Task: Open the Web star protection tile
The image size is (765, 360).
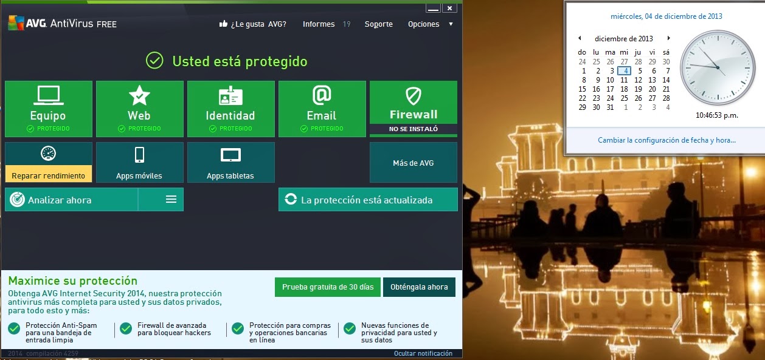Action: click(140, 109)
